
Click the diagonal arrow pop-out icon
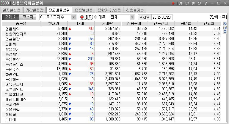point(193,3)
